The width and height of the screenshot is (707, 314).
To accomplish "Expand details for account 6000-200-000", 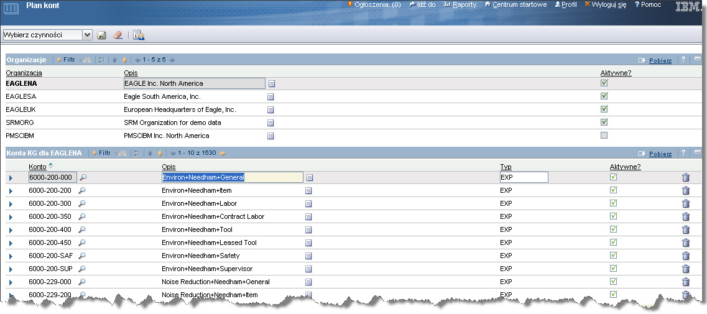I will (x=11, y=178).
